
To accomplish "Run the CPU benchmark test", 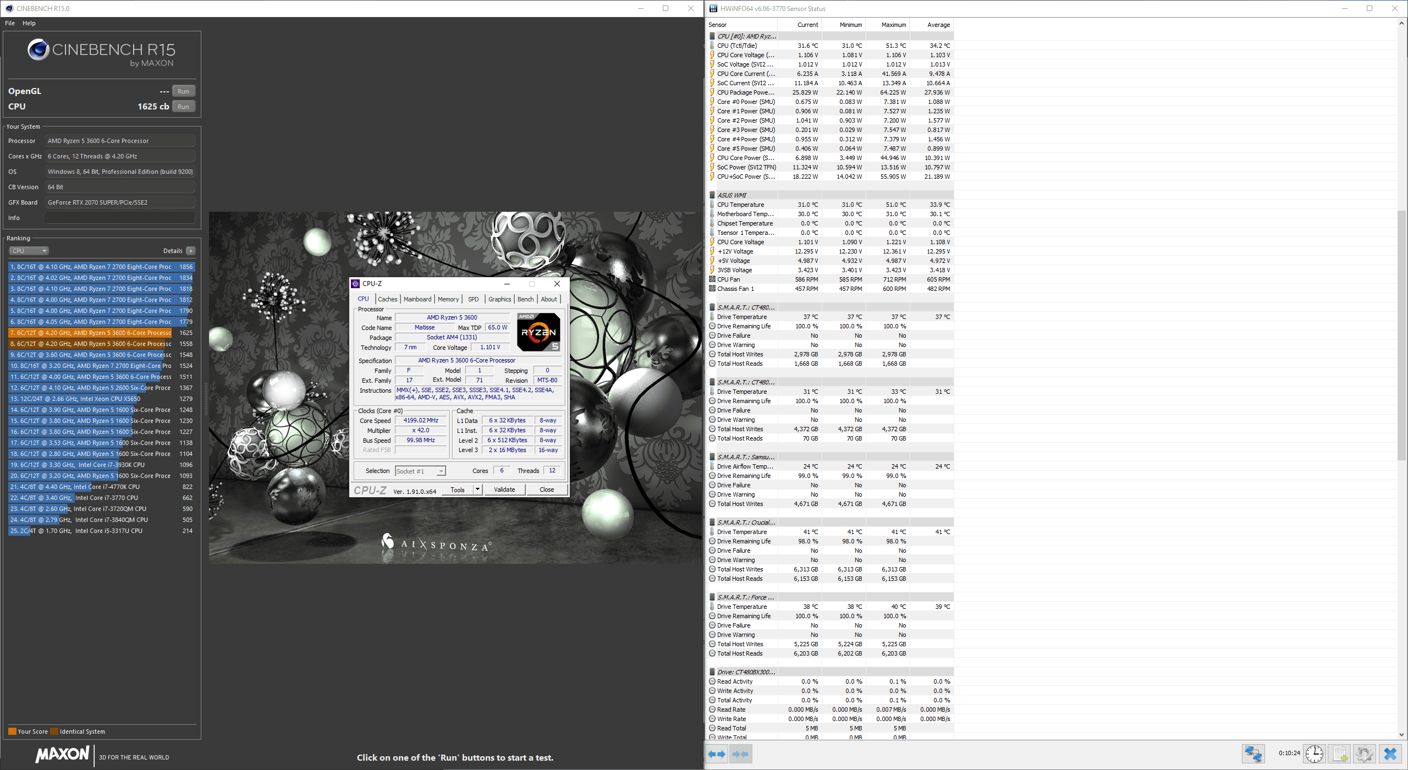I will (x=183, y=107).
